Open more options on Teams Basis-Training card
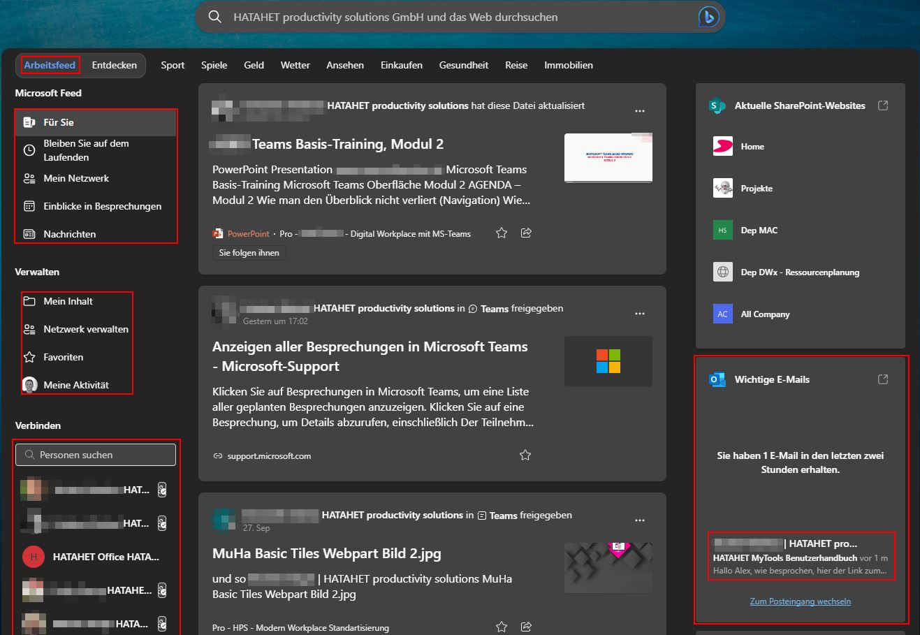Image resolution: width=920 pixels, height=635 pixels. 640,111
